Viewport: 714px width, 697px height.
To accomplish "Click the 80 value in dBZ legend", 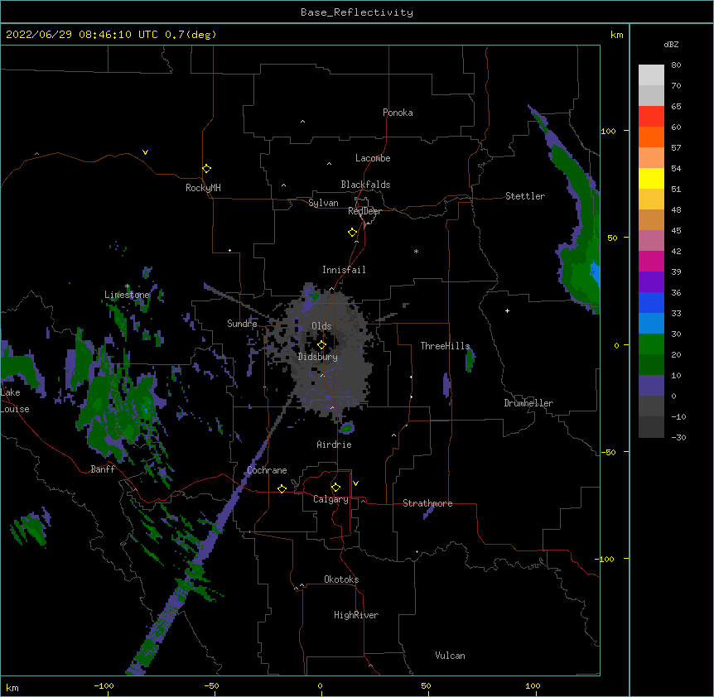I will click(x=676, y=65).
